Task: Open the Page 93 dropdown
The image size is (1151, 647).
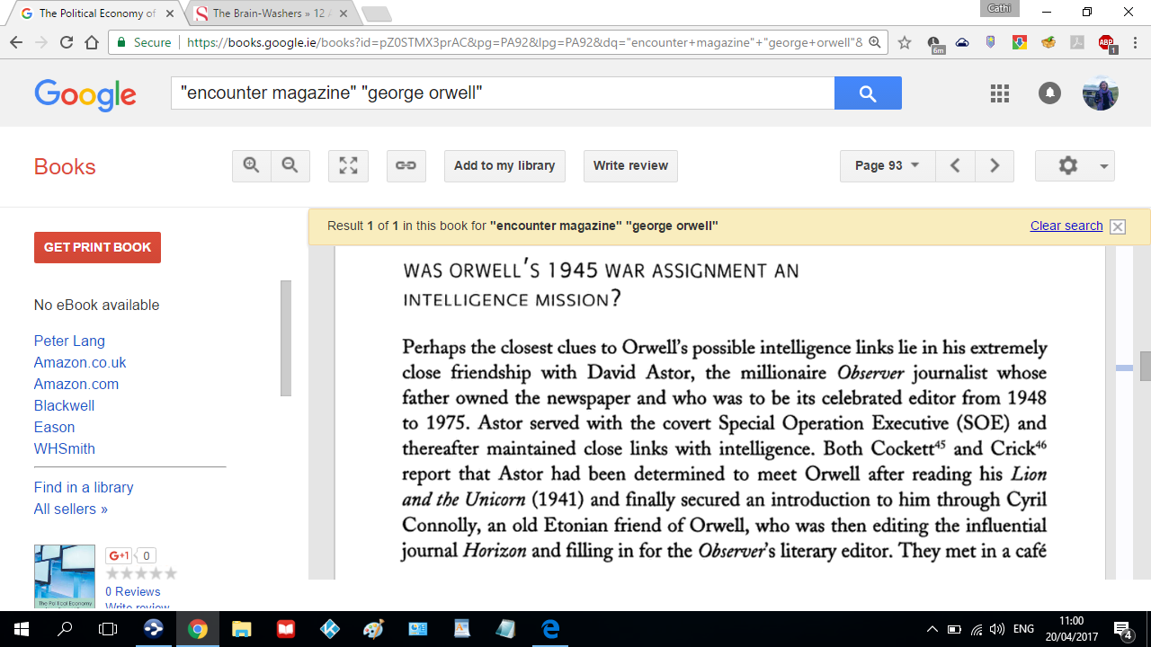Action: [x=888, y=166]
